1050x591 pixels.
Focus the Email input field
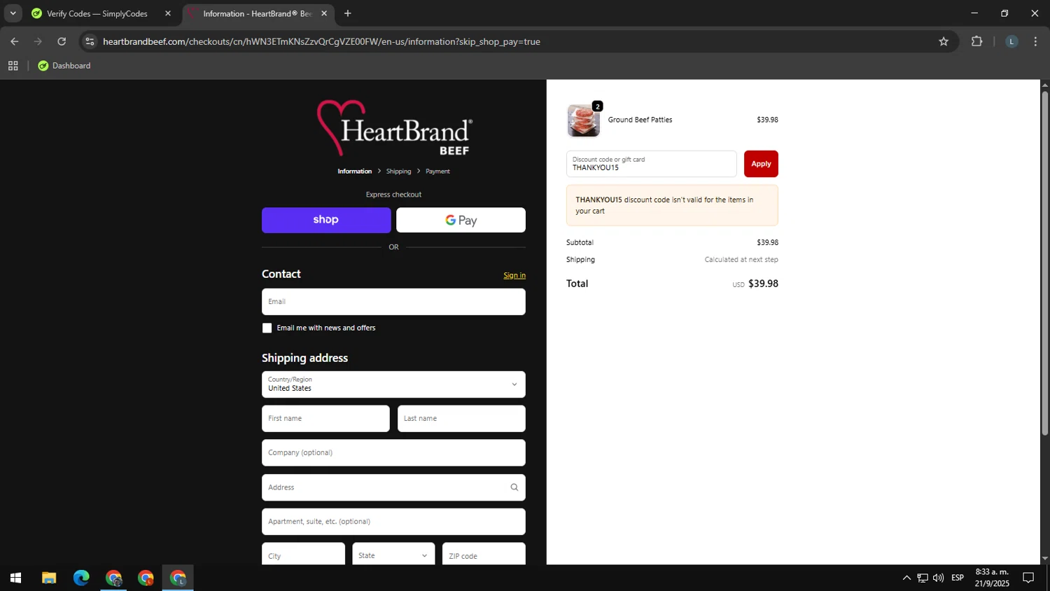pyautogui.click(x=393, y=302)
